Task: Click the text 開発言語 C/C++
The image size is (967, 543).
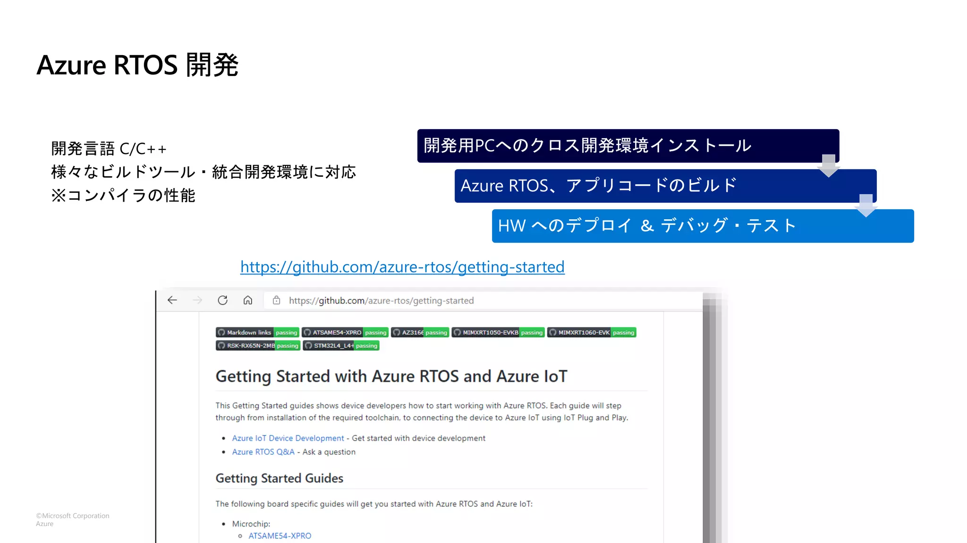Action: pos(109,148)
